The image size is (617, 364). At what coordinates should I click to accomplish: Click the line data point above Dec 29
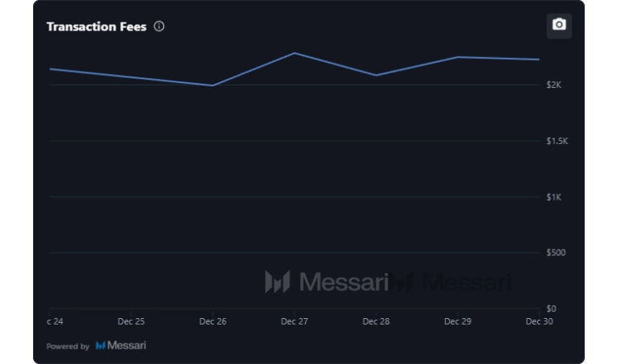pos(457,57)
